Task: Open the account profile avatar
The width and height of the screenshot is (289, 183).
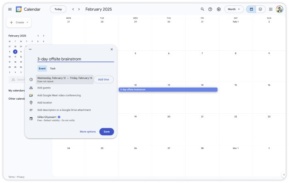Action: [x=279, y=9]
